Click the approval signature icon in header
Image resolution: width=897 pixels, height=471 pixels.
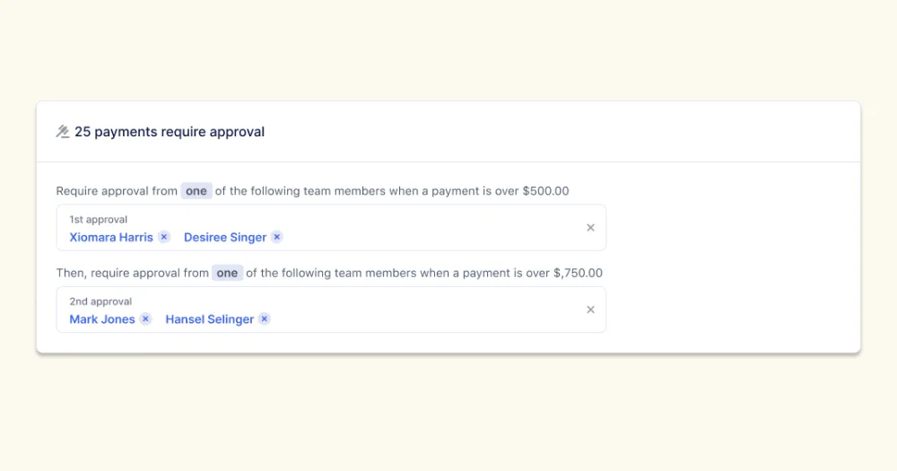click(x=63, y=132)
